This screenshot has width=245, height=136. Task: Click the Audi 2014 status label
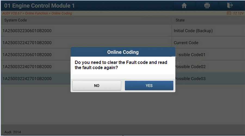(13, 132)
